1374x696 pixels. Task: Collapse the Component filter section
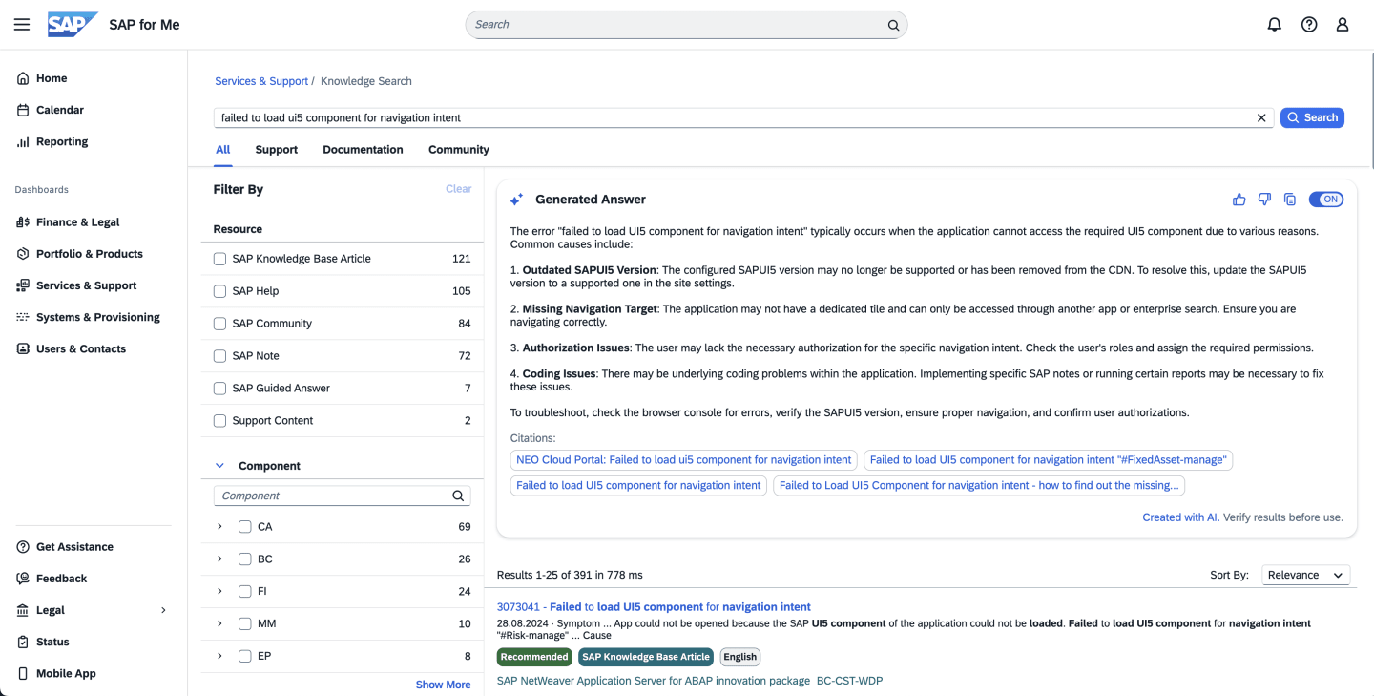[x=219, y=465]
